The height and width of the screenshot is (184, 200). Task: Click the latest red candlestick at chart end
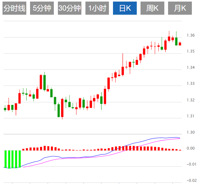(180, 44)
